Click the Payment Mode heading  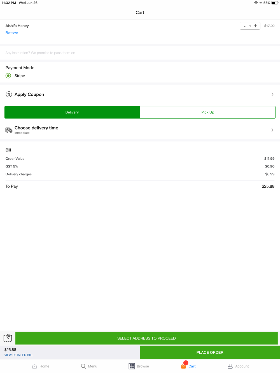[x=20, y=68]
